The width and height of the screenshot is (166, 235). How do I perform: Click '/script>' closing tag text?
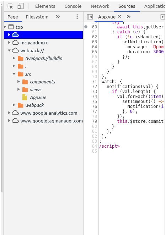point(109,146)
